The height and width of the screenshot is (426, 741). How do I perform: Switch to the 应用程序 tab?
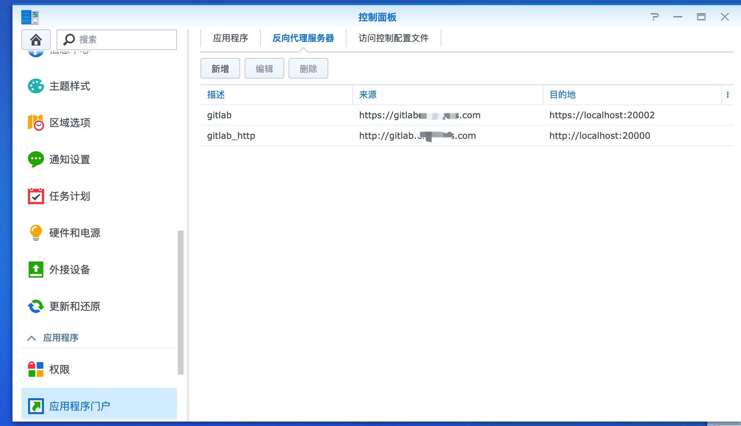(231, 38)
